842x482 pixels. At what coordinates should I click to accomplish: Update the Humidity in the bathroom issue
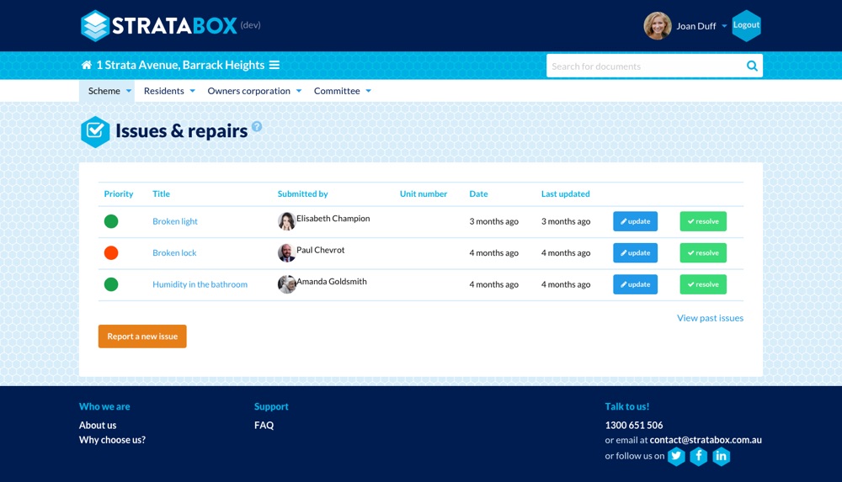635,284
